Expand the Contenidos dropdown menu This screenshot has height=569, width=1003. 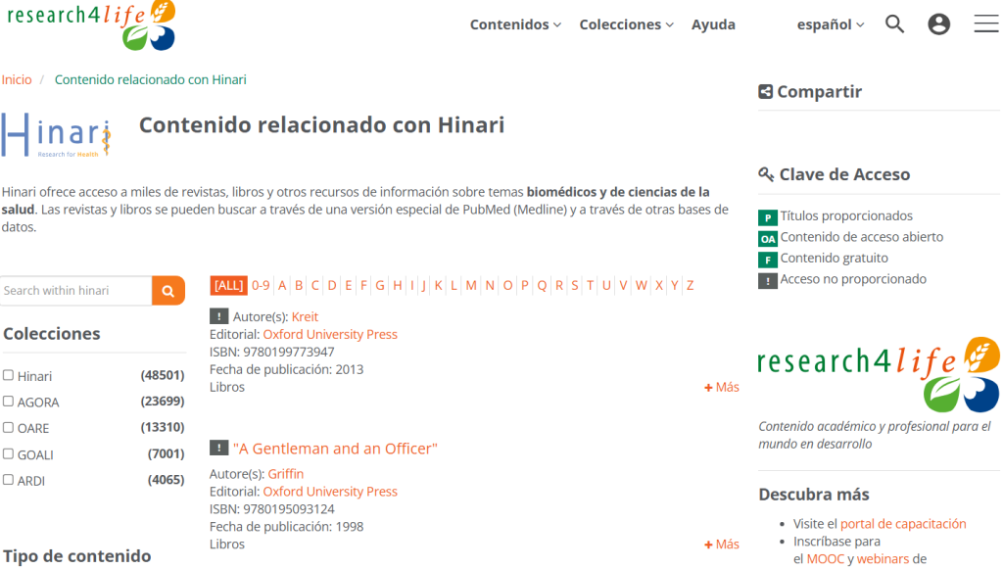[515, 24]
